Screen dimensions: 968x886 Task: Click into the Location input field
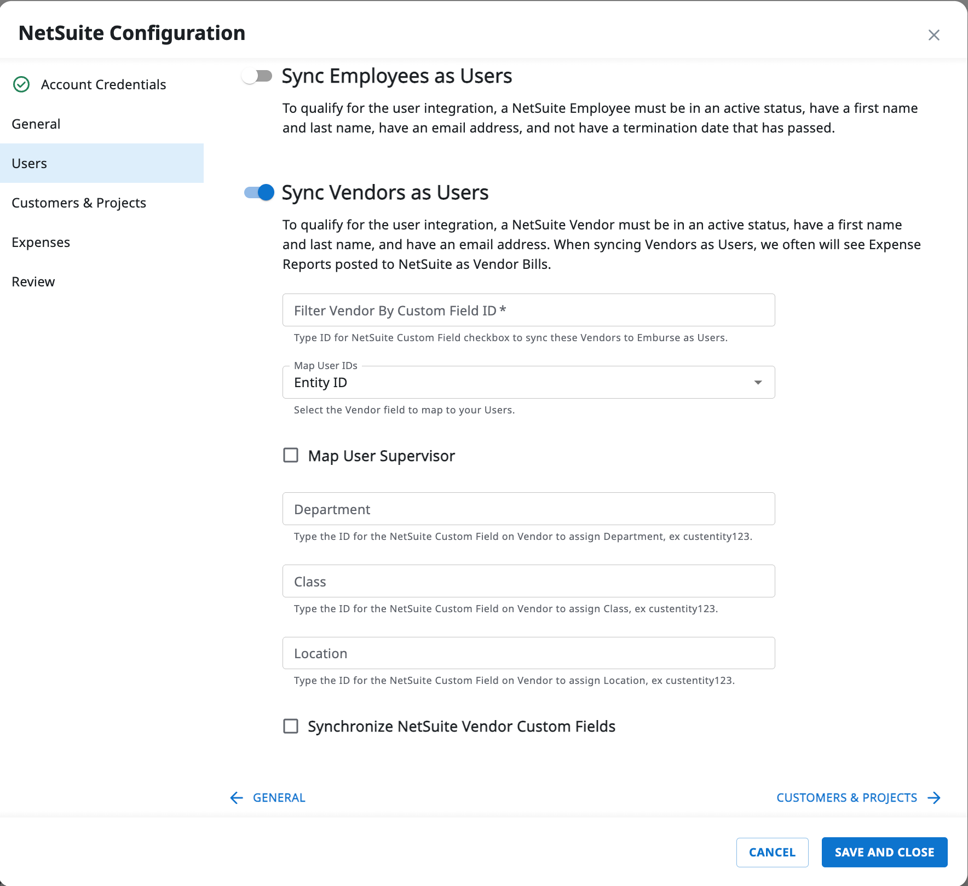(x=528, y=653)
